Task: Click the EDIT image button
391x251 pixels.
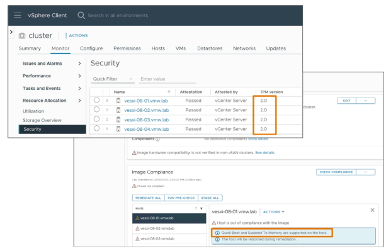Action: pos(347,101)
